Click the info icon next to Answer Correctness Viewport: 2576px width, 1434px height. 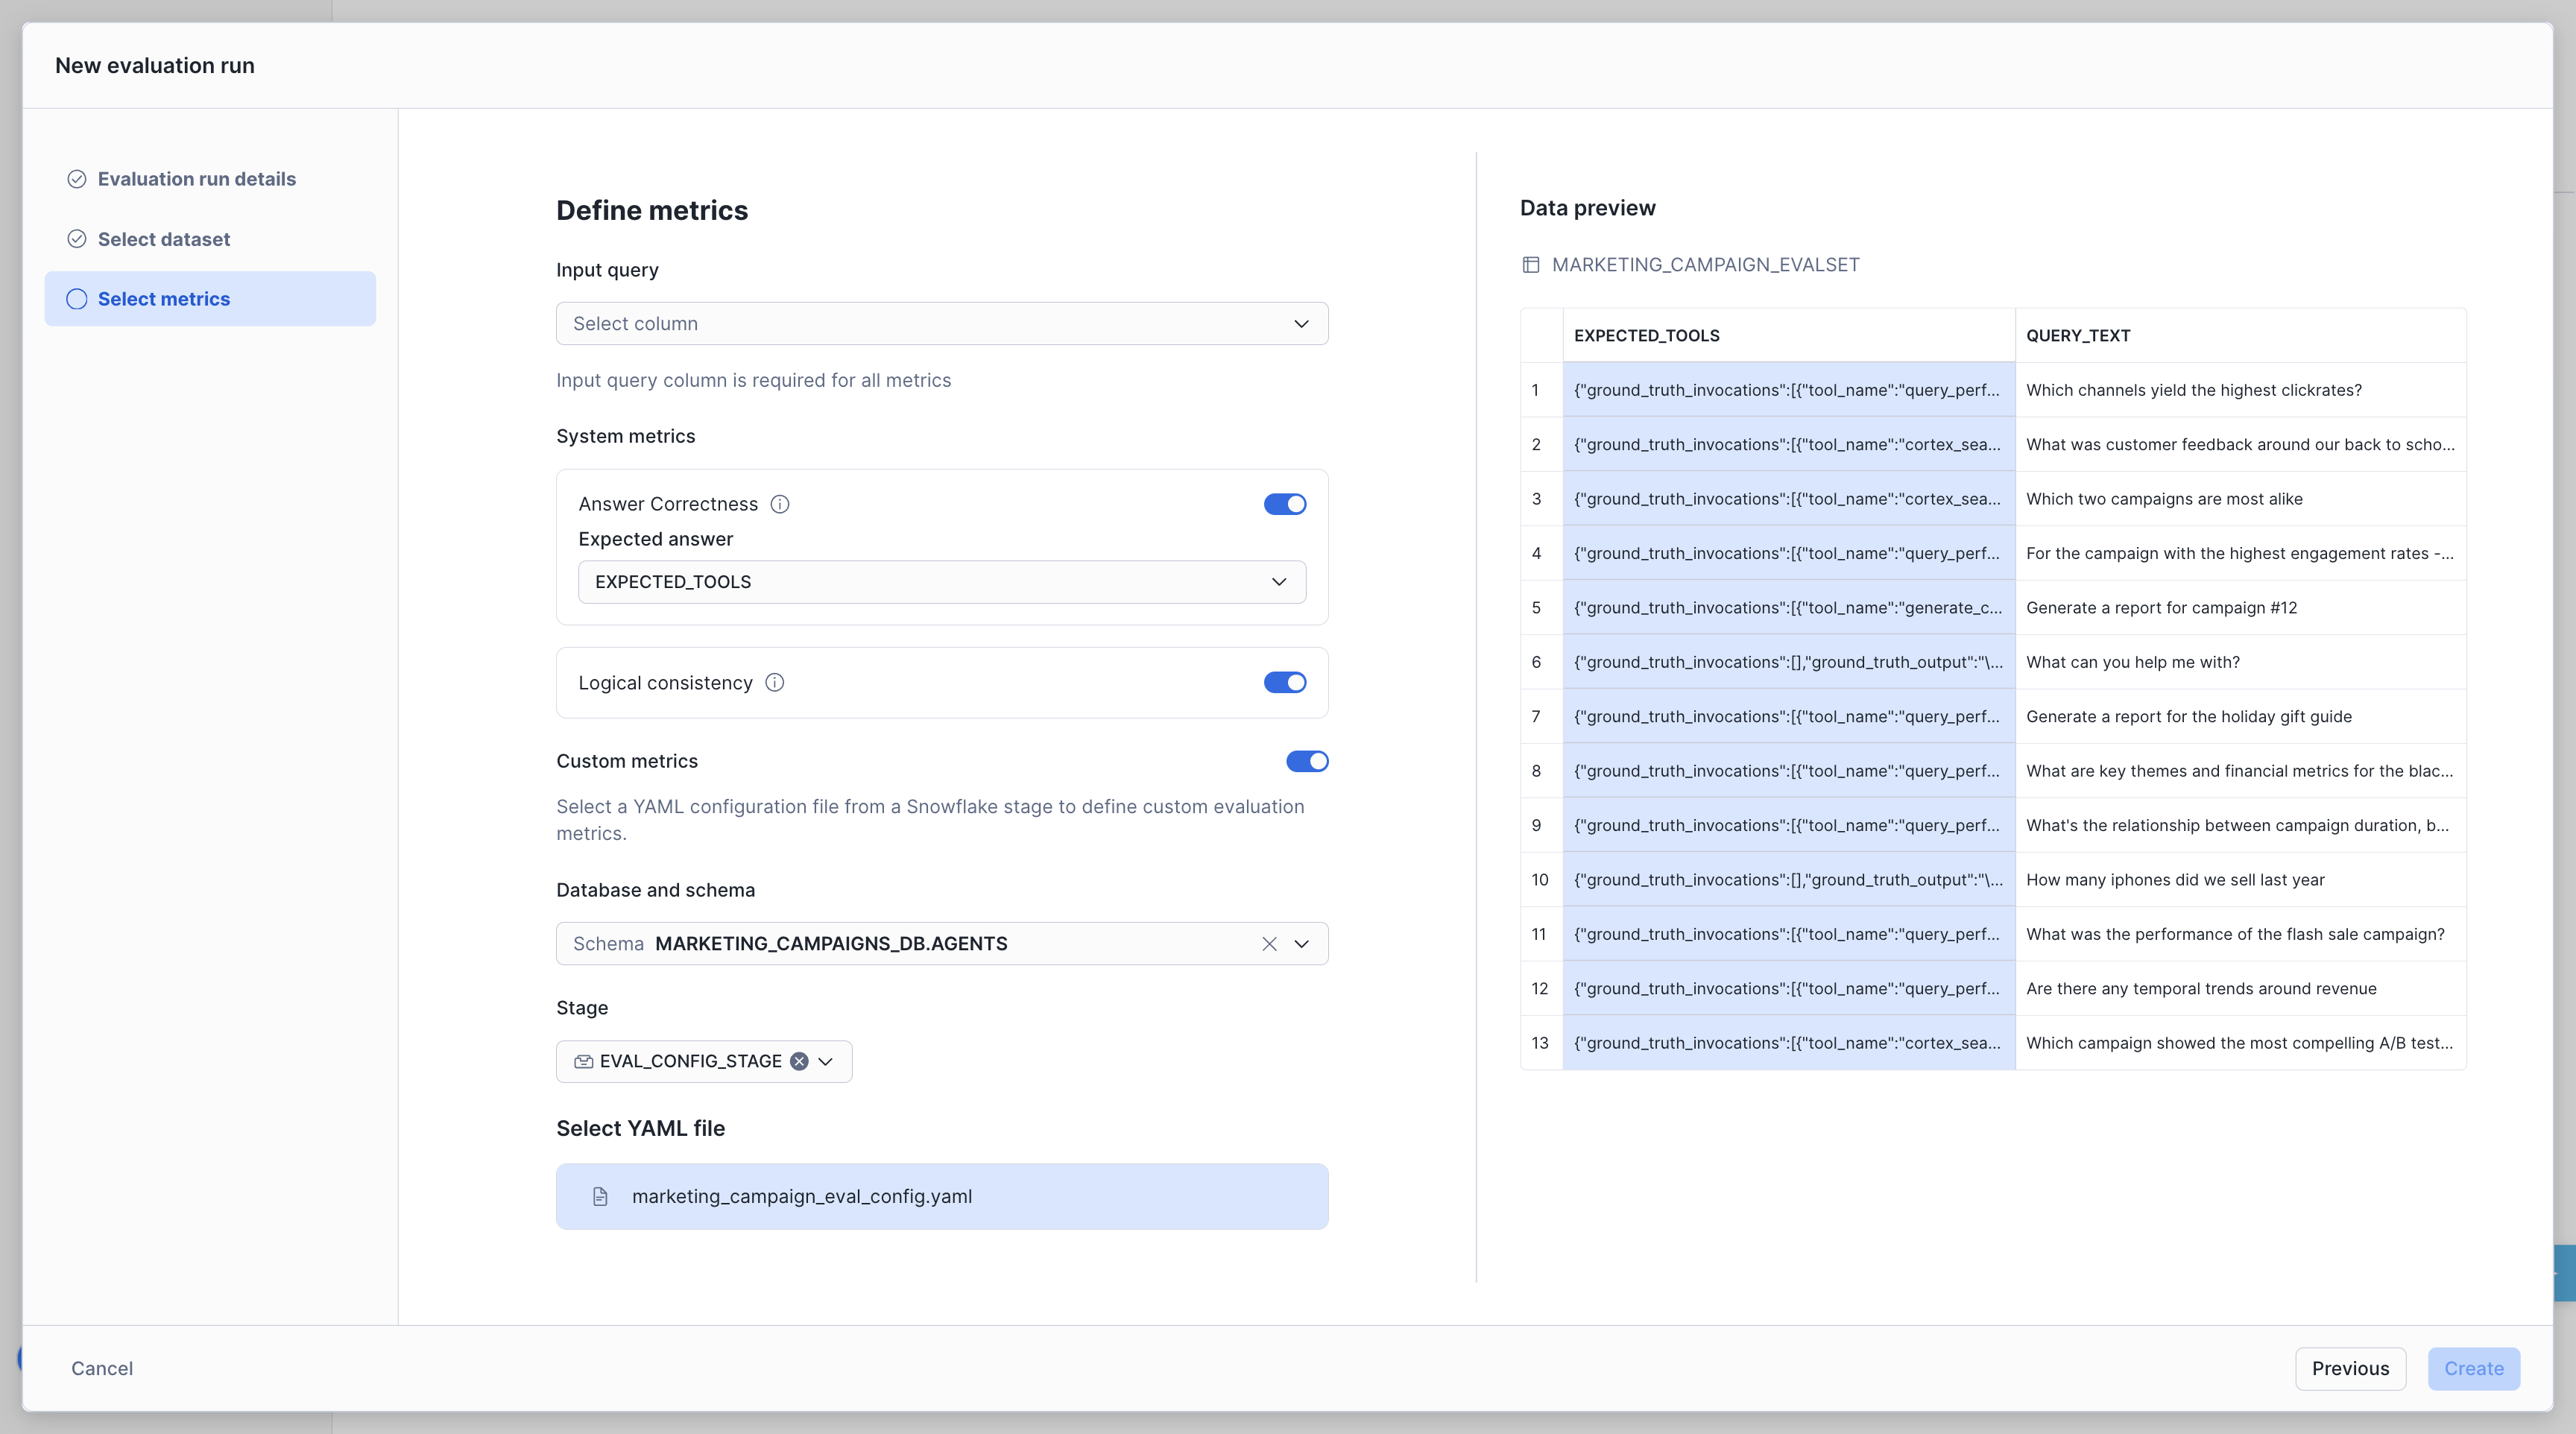click(x=780, y=504)
